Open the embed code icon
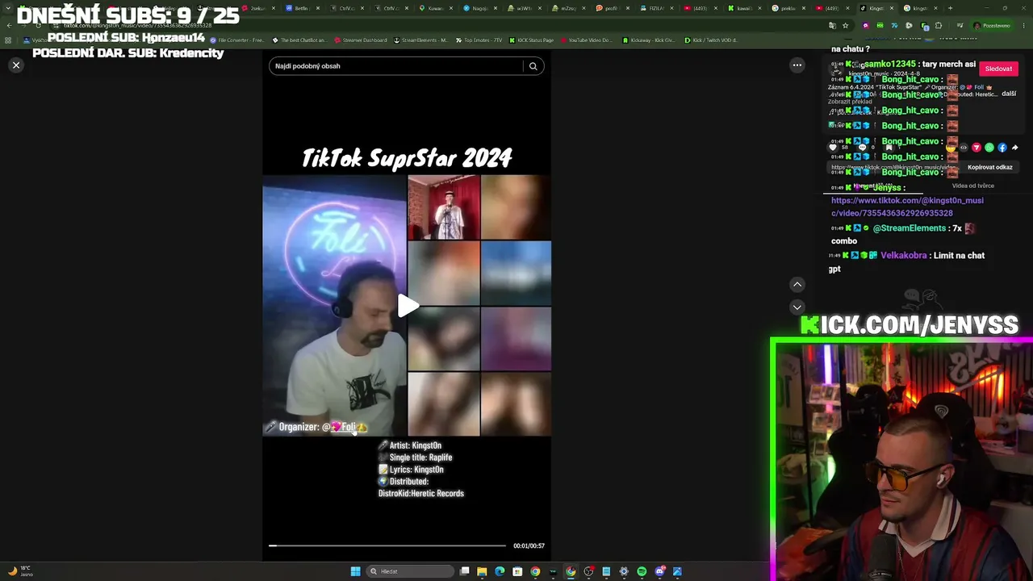 pos(964,148)
